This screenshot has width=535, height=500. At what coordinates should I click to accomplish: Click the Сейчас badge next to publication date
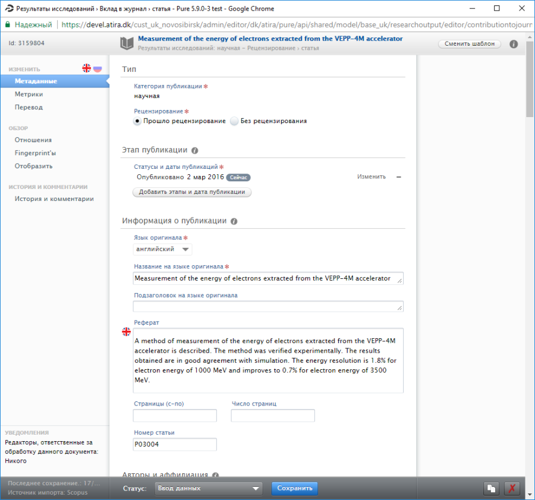click(x=238, y=178)
